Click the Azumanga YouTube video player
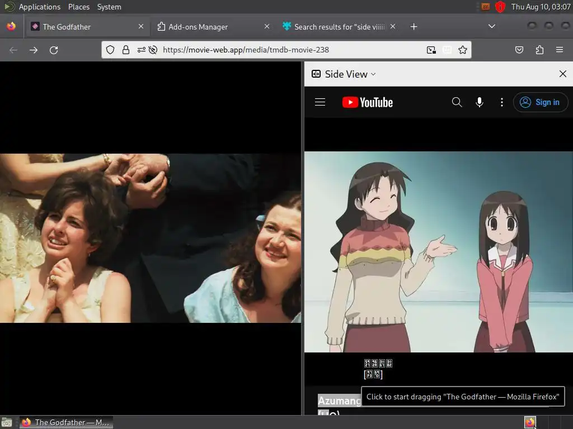The height and width of the screenshot is (429, 573). click(439, 252)
